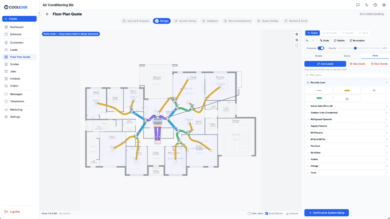390x219 pixels.
Task: Switch to the Rooms tab
Action: click(319, 56)
